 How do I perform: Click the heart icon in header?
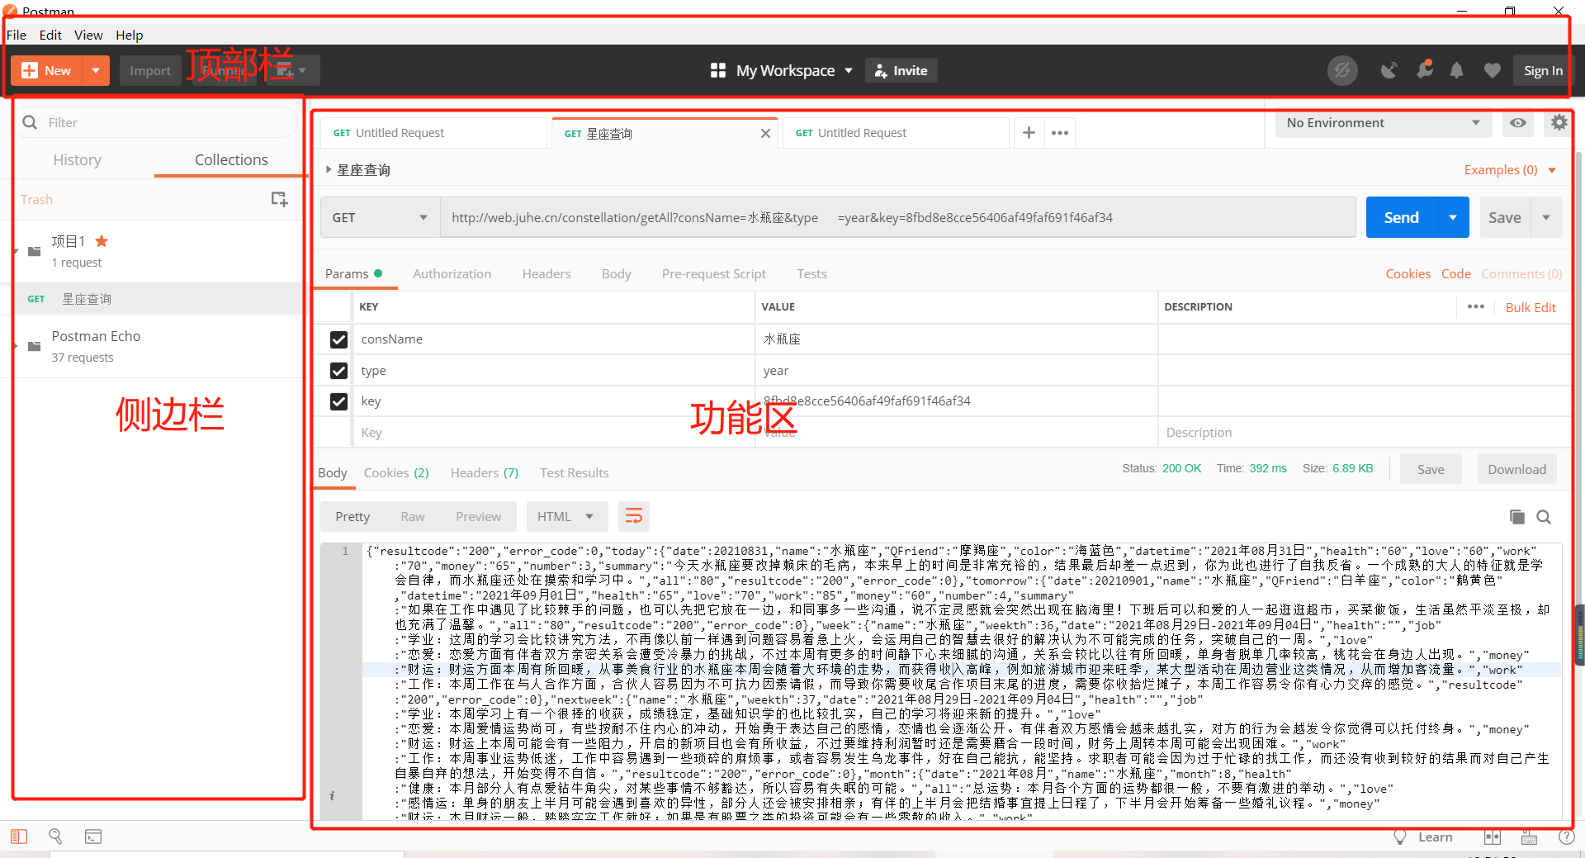click(x=1492, y=71)
